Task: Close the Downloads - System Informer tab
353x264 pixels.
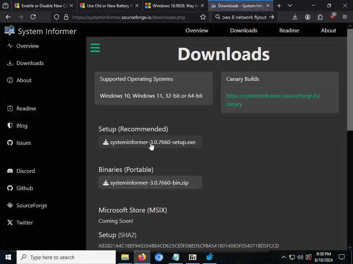Action: 268,6
